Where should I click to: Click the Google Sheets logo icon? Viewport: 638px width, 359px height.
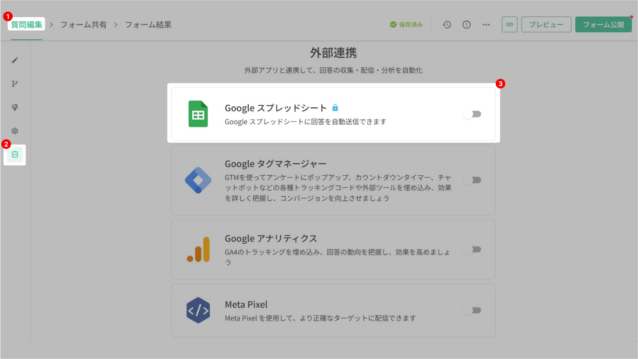coord(198,114)
